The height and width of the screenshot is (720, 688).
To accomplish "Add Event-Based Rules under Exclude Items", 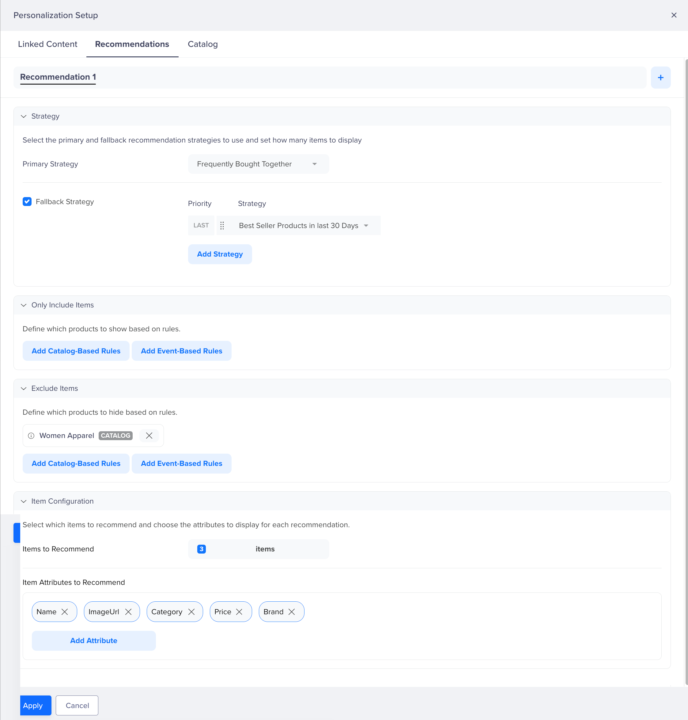I will click(182, 463).
